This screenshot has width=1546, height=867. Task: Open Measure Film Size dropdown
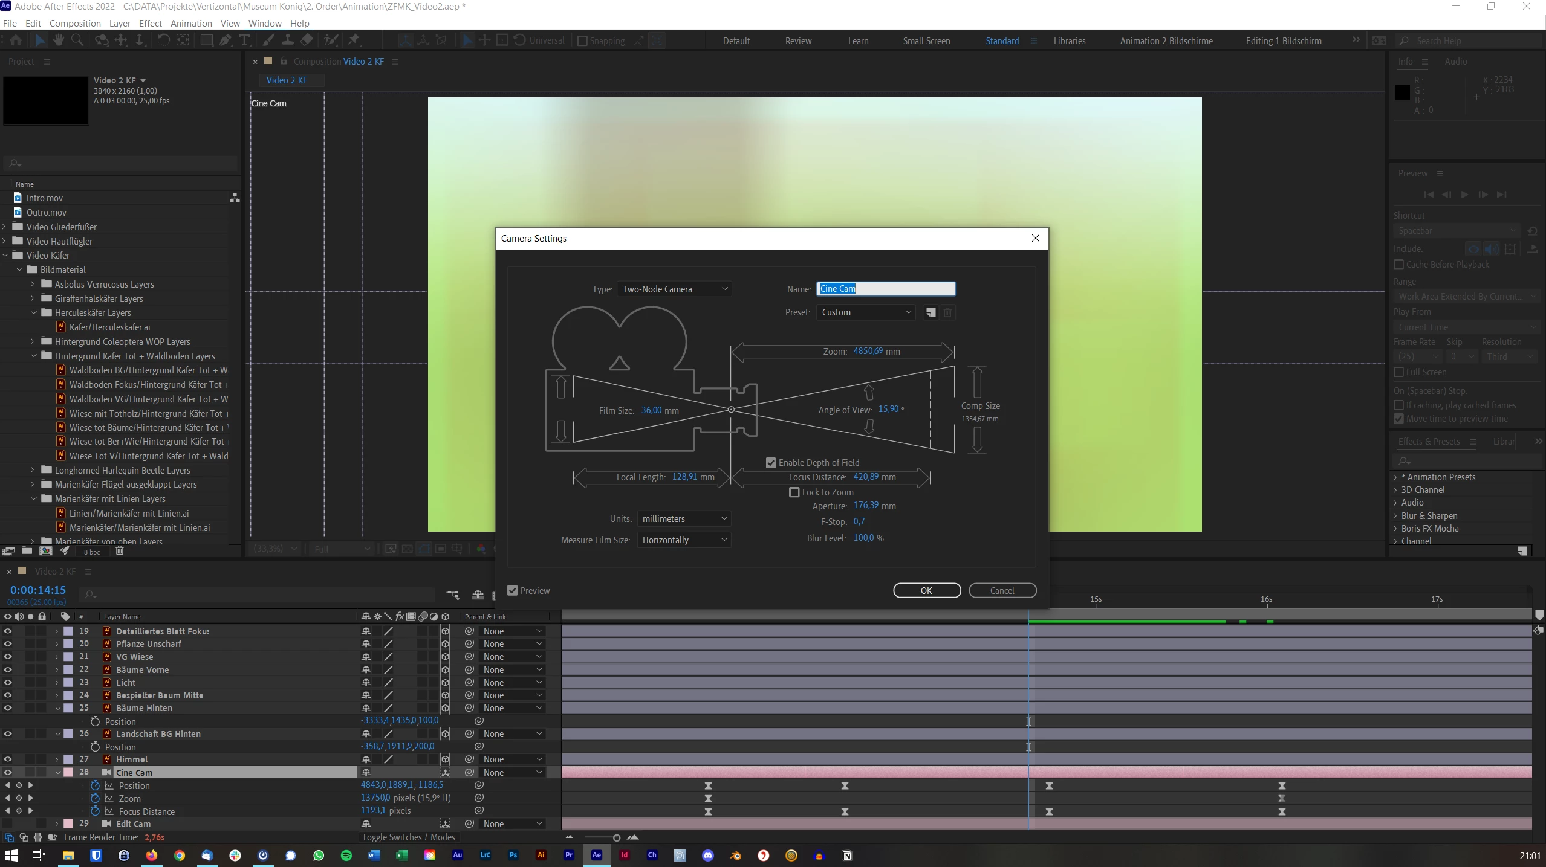684,540
